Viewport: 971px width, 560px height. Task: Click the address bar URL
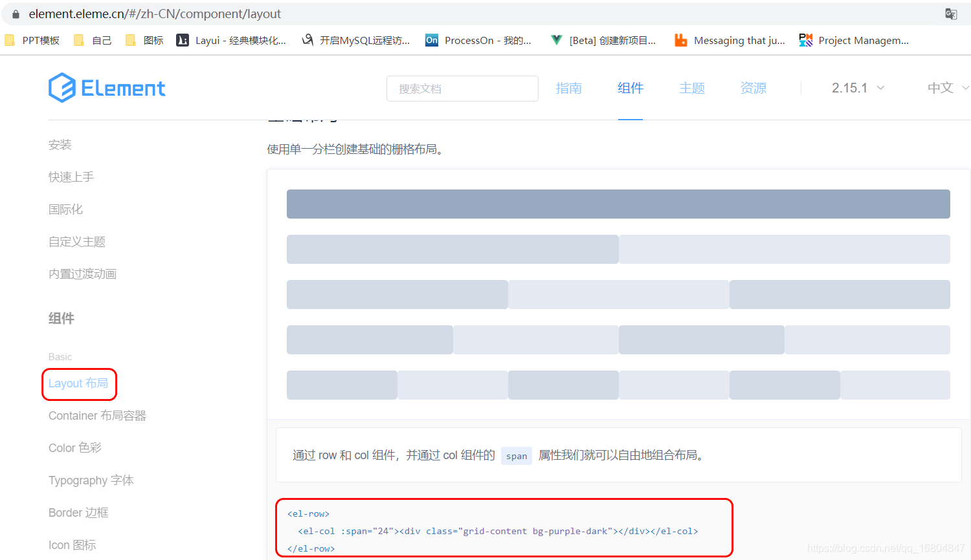click(155, 14)
